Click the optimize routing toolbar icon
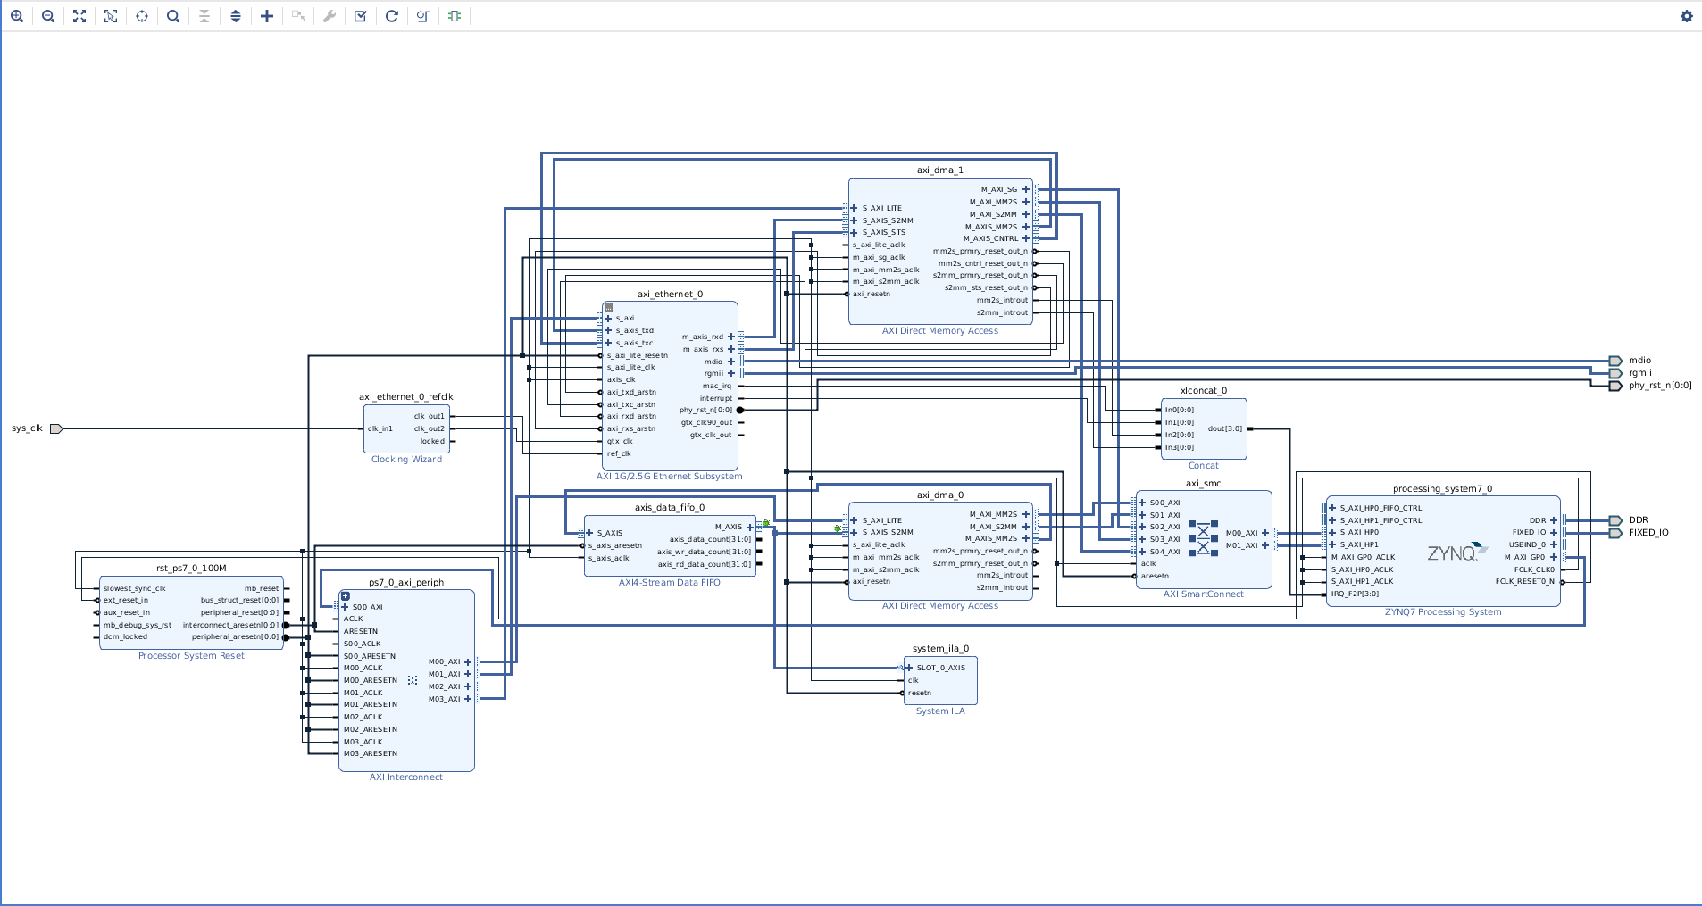1702x906 pixels. click(x=423, y=15)
